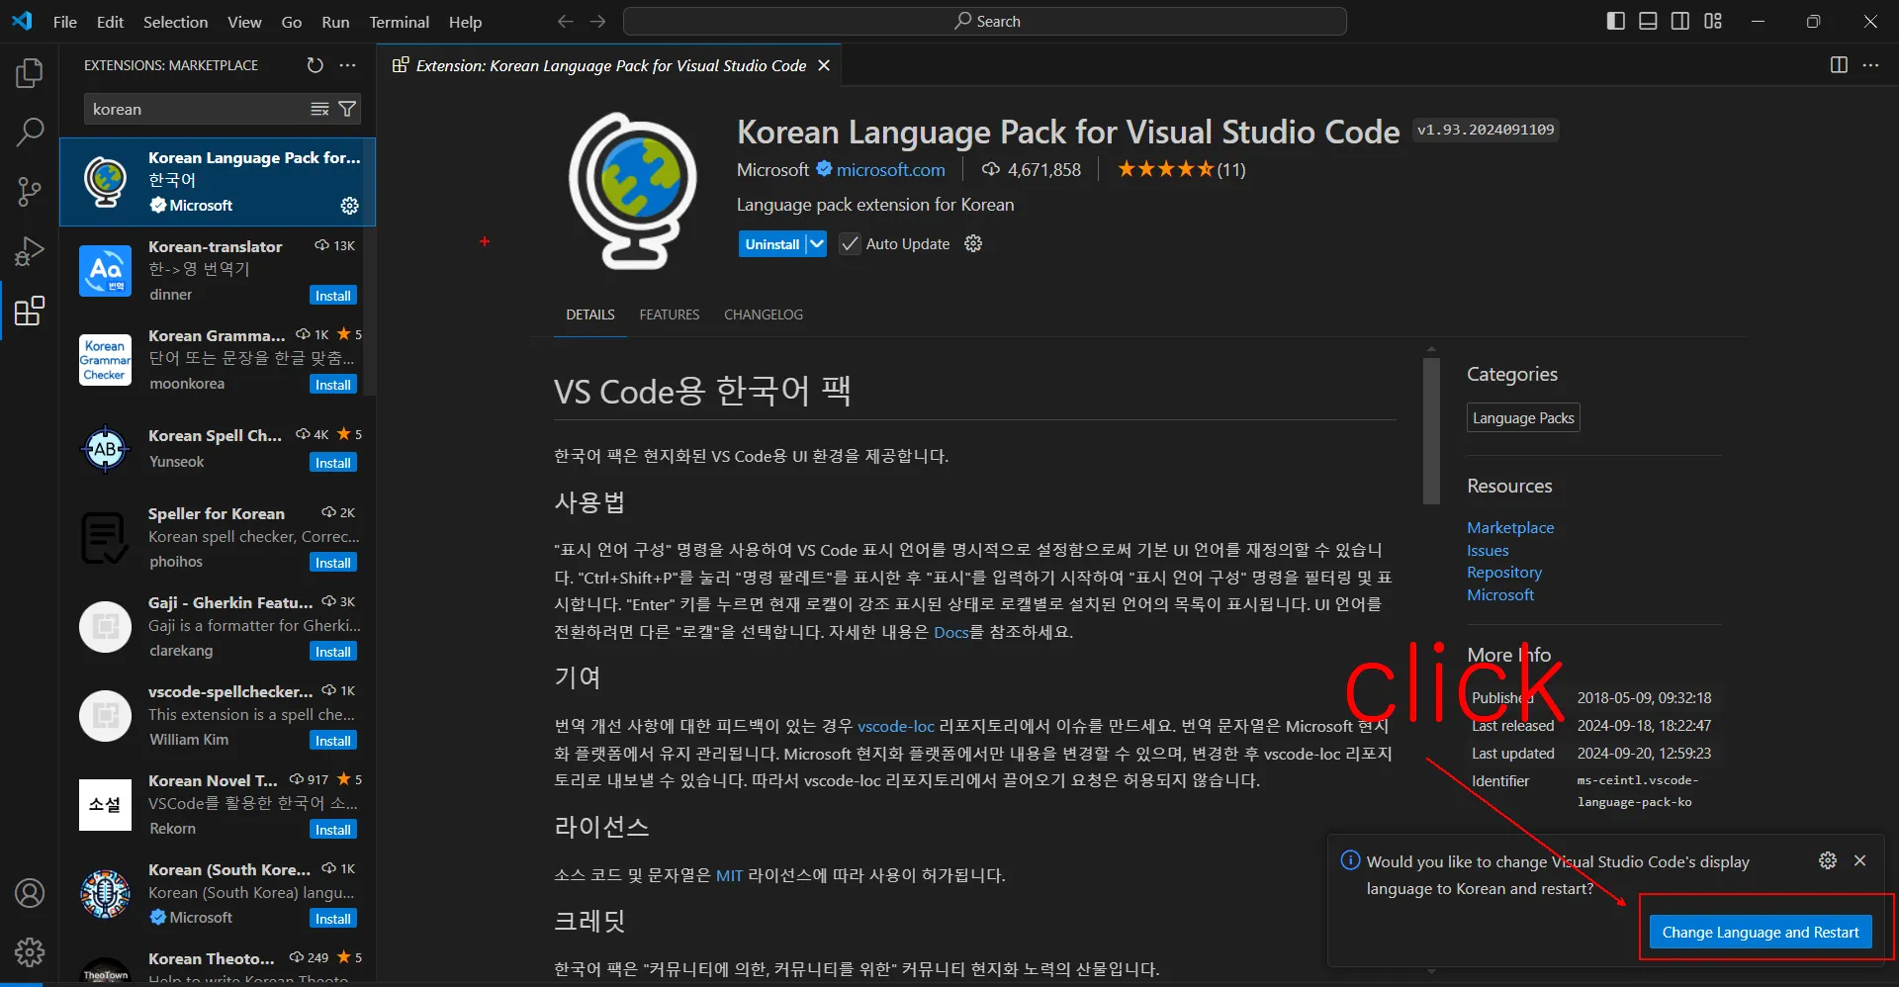Screen dimensions: 1899x987
Task: Install Korean (South Korea) language extension
Action: click(333, 919)
